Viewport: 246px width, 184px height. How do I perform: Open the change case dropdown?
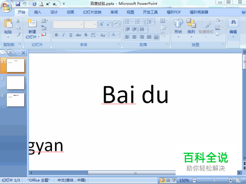pyautogui.click(x=104, y=35)
